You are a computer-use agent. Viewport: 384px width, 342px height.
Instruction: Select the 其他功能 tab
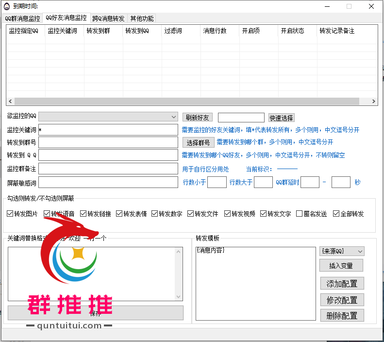pyautogui.click(x=142, y=18)
